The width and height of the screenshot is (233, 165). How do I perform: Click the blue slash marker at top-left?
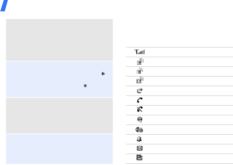coord(4,6)
